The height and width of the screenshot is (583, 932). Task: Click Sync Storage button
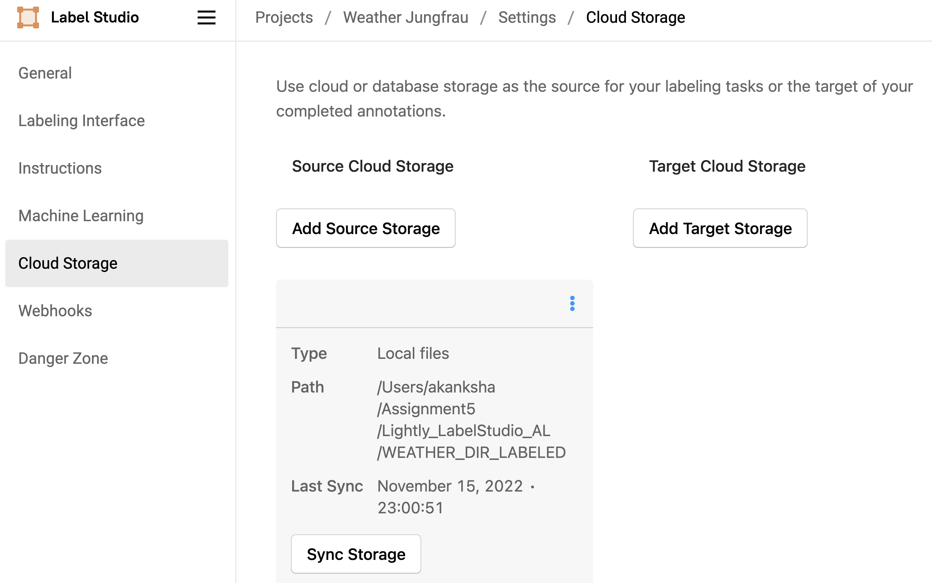[x=356, y=554]
